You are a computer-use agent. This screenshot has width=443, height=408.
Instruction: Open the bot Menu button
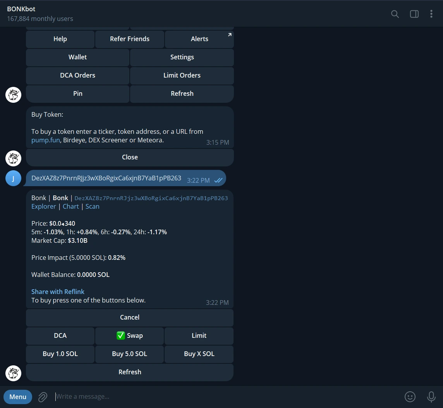tap(18, 397)
